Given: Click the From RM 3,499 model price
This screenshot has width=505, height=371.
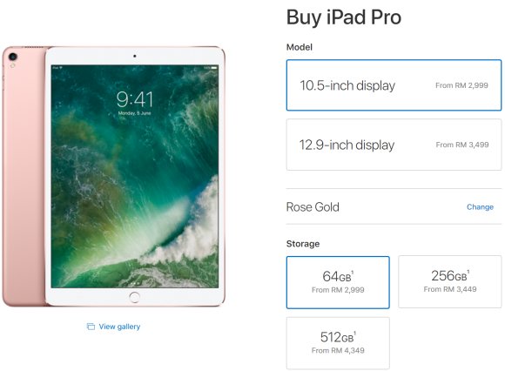Looking at the screenshot, I should (x=462, y=145).
